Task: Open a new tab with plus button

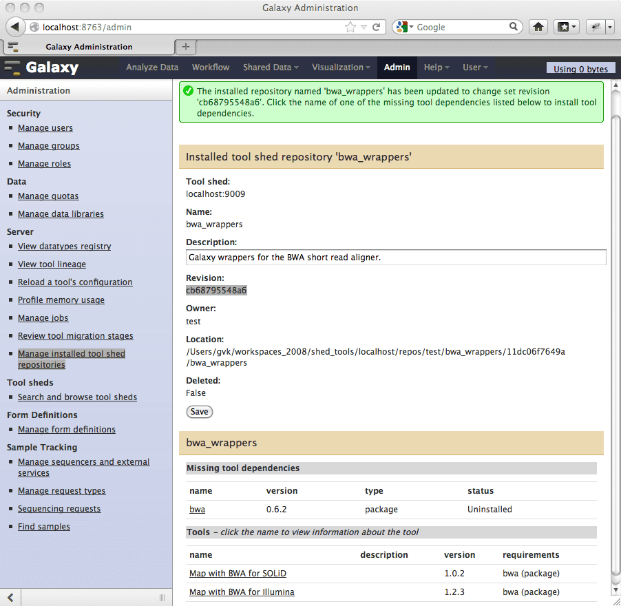Action: [x=185, y=46]
